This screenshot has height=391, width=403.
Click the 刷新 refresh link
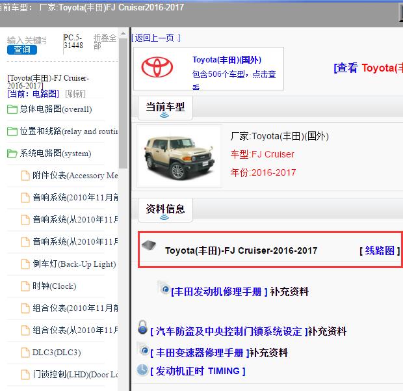(75, 94)
